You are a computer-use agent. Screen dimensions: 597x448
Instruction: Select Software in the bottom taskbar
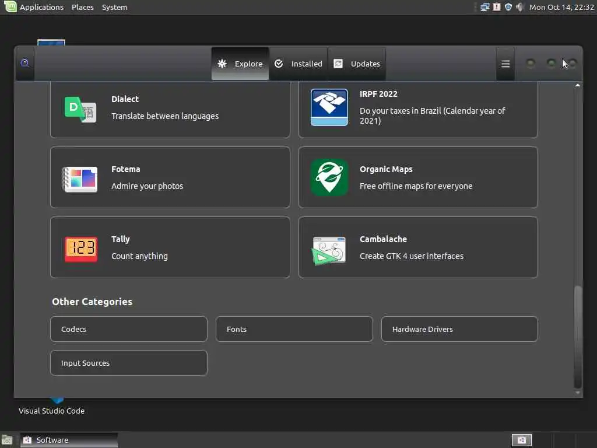tap(69, 440)
